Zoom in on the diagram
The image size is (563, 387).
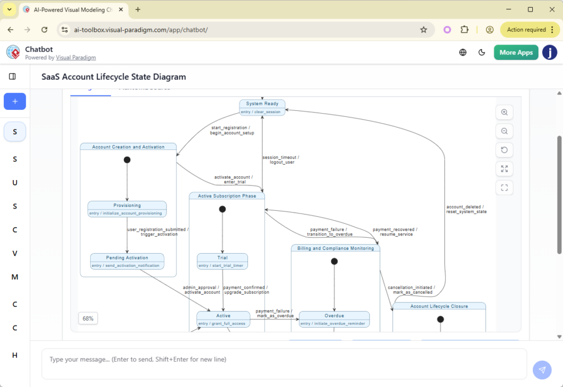coord(504,112)
